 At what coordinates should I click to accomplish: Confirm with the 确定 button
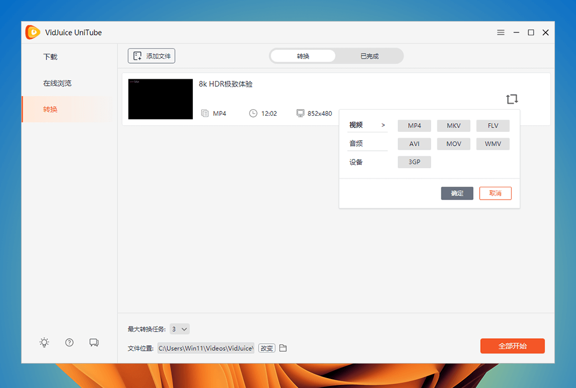pos(457,193)
